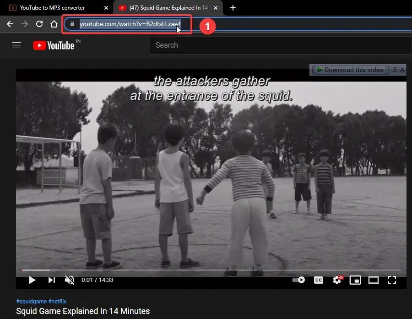Toggle closed captions CC button
Screen dimensions: 412x319
coord(319,280)
